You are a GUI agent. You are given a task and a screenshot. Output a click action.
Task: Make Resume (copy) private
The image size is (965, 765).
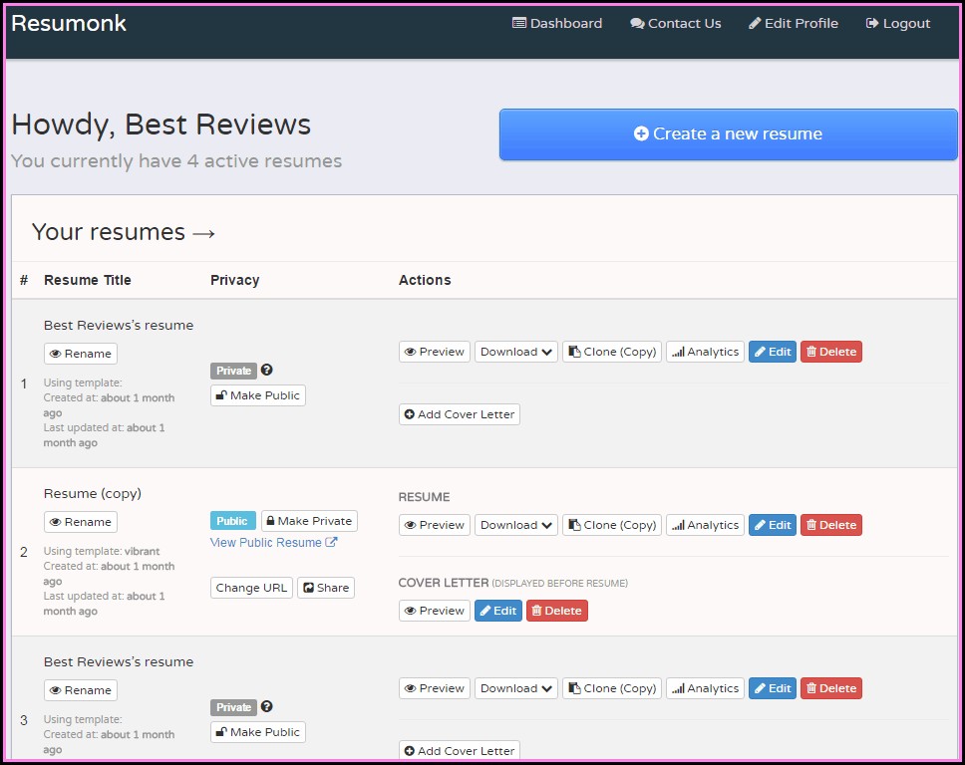[308, 521]
